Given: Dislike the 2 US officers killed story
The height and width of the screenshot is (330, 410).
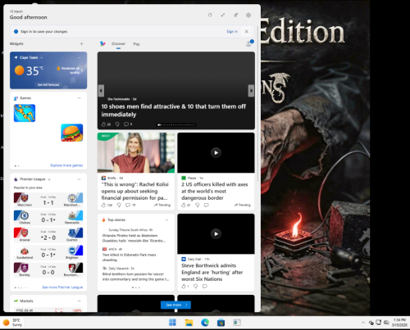Looking at the screenshot, I should (198, 205).
